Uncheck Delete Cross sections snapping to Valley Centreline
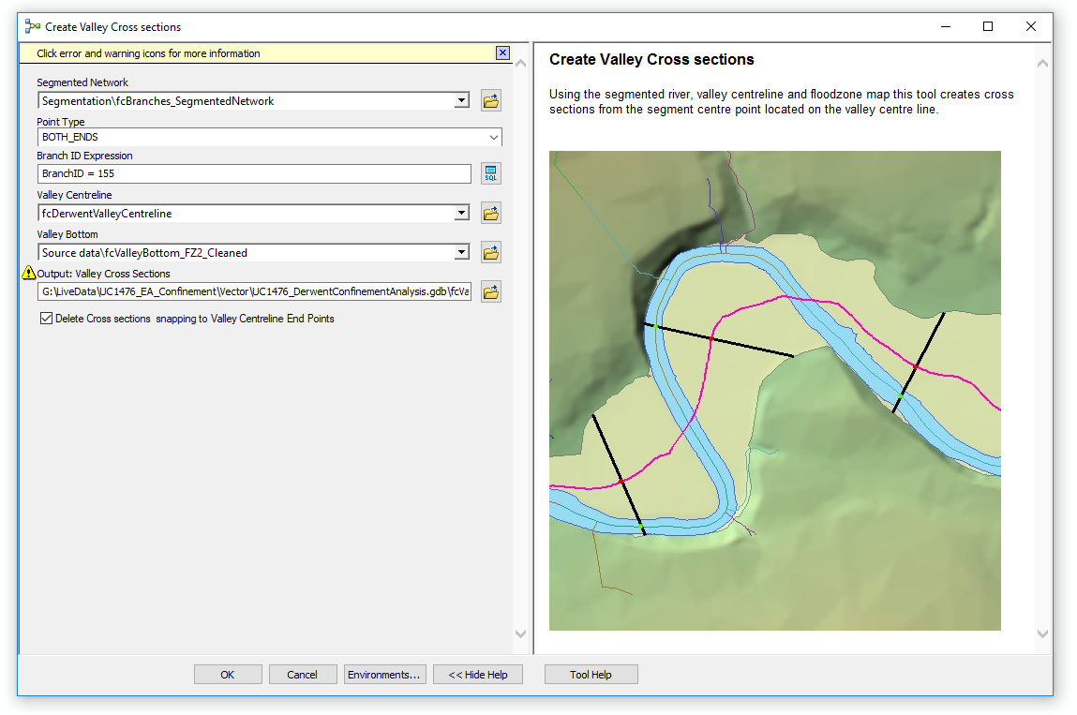 click(46, 318)
